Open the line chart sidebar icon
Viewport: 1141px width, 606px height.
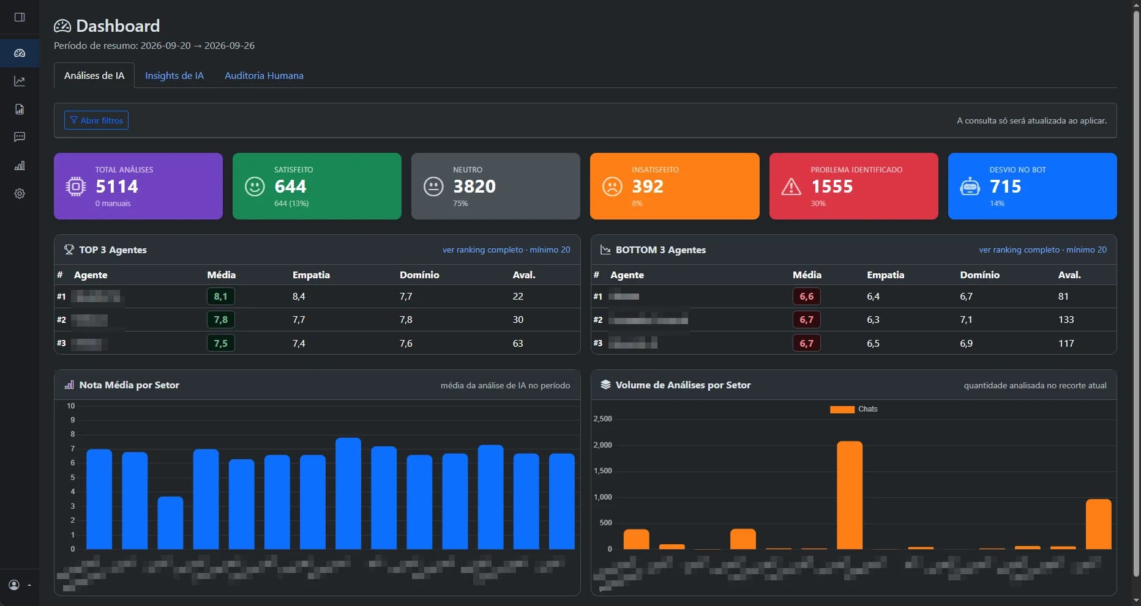click(20, 81)
